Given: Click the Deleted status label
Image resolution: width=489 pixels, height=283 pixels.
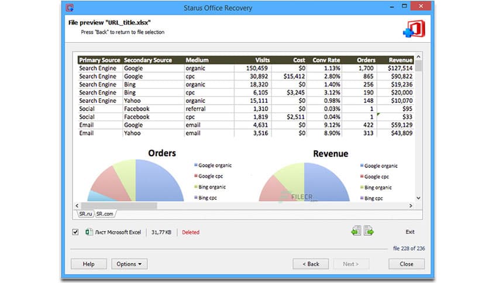Looking at the screenshot, I should 191,232.
